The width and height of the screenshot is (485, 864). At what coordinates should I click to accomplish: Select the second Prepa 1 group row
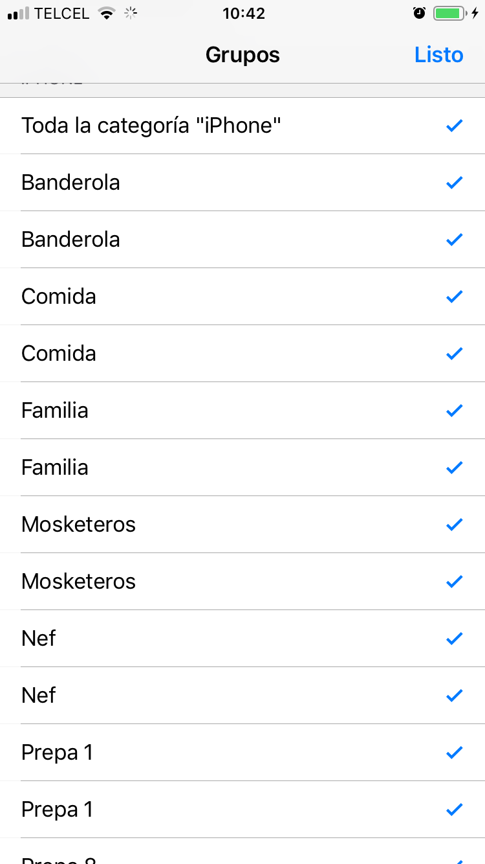click(x=242, y=810)
